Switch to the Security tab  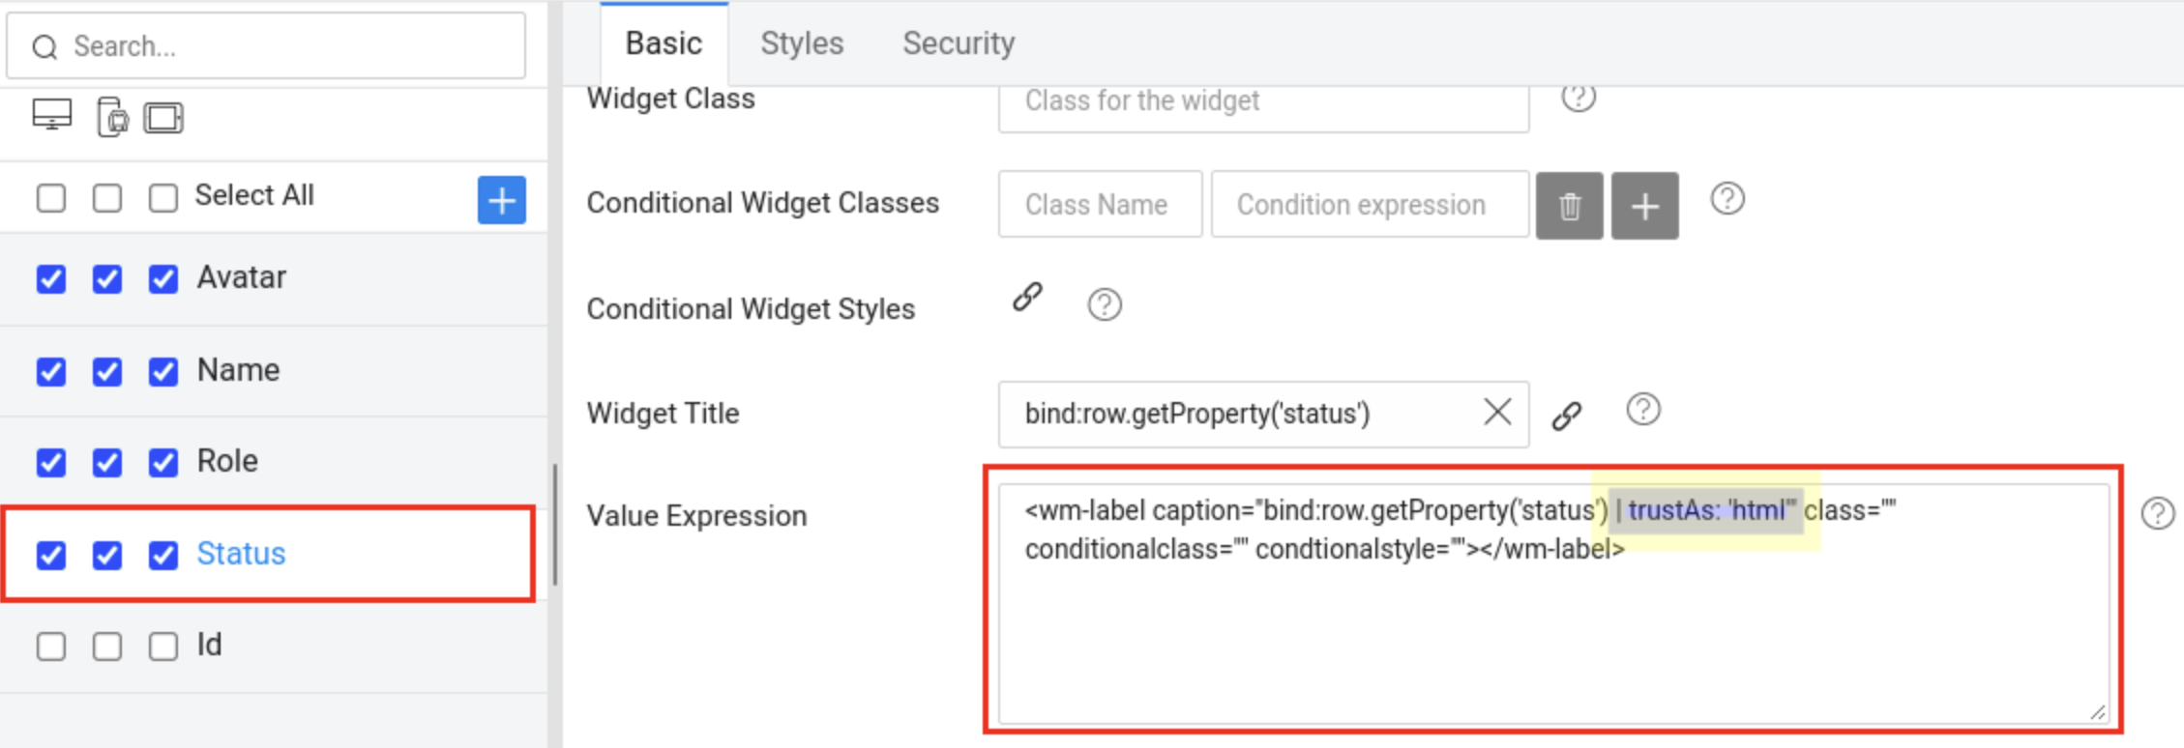(959, 43)
